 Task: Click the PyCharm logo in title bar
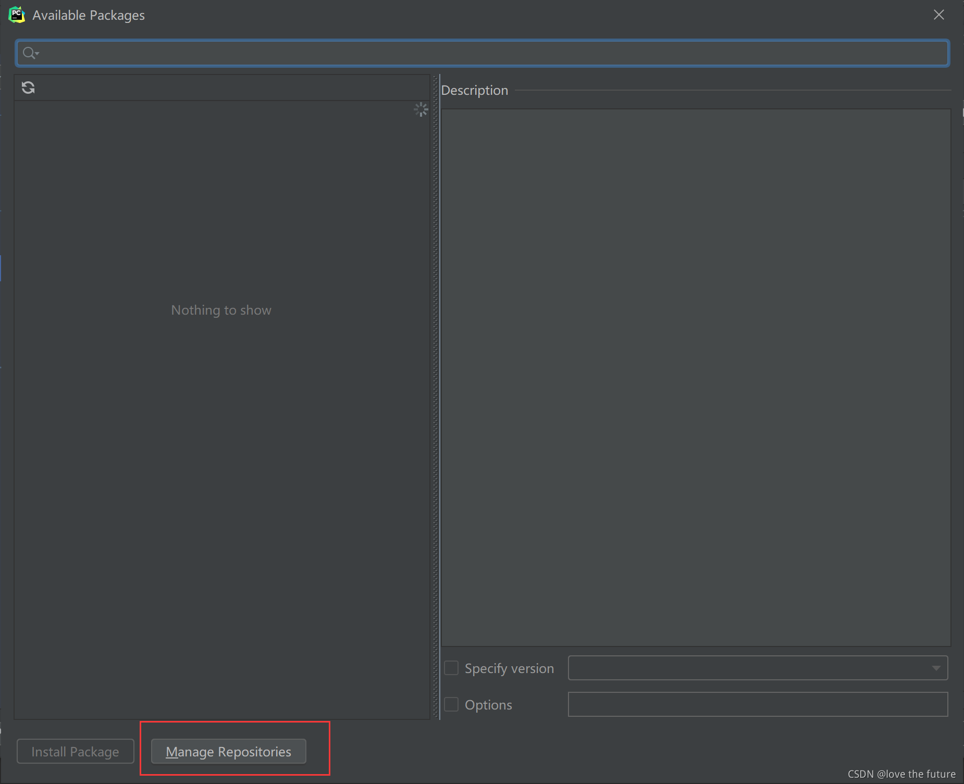pyautogui.click(x=17, y=15)
